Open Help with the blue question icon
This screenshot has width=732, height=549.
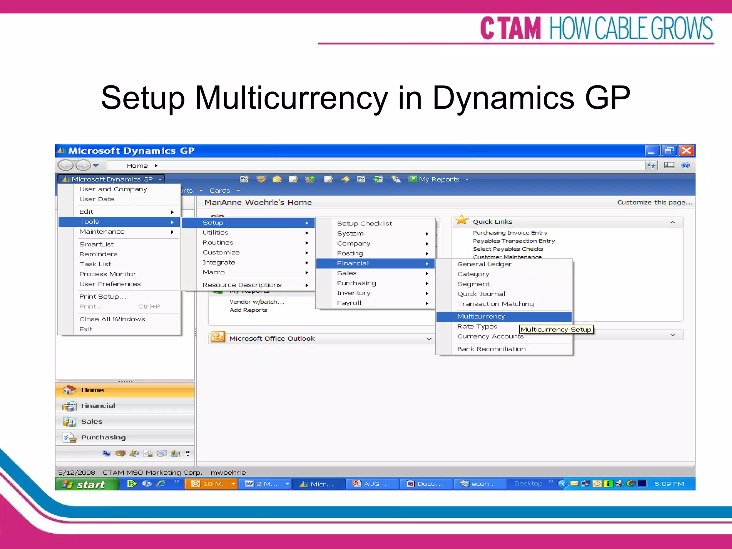686,165
